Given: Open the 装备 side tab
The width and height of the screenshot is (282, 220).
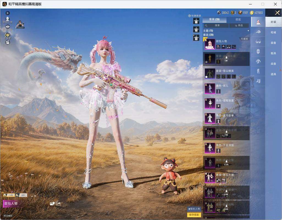Looking at the screenshot, I should click(x=273, y=43).
